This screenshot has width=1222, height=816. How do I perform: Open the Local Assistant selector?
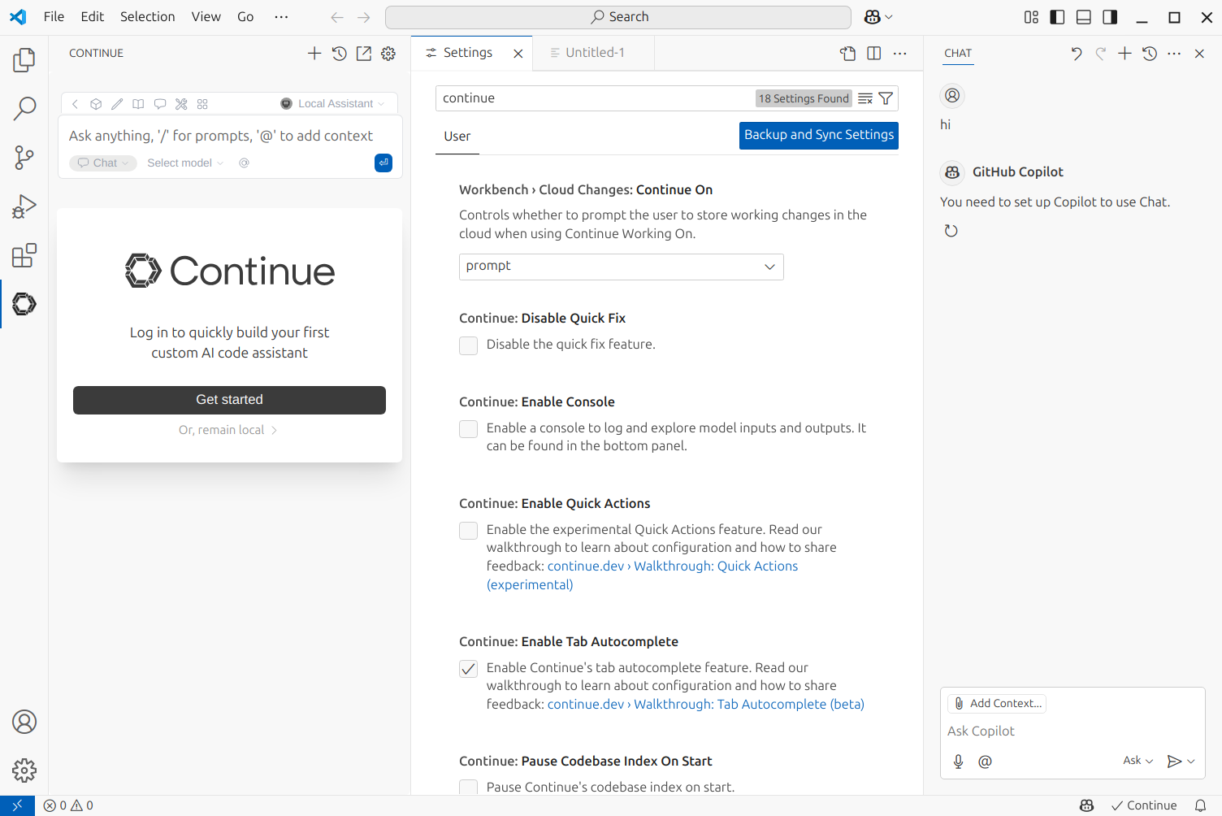pos(332,104)
